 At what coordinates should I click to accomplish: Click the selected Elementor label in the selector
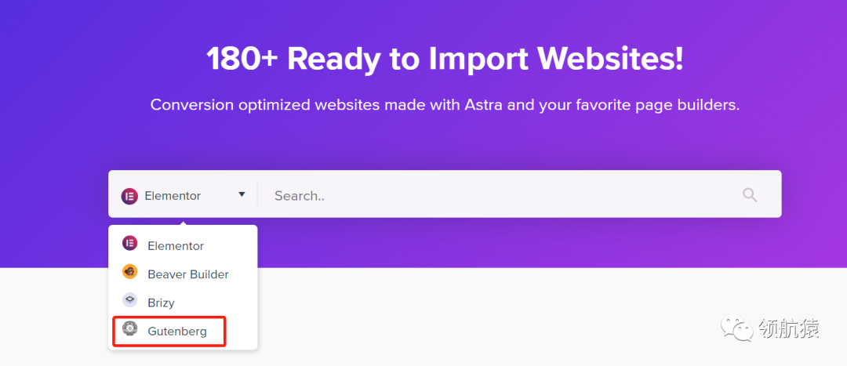click(173, 196)
